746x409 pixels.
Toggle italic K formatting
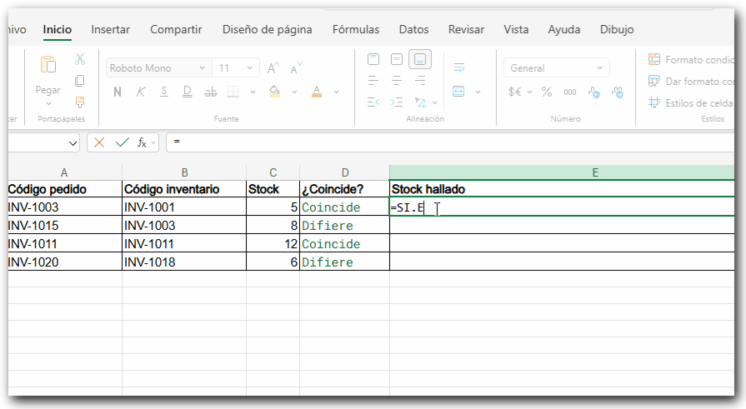click(x=141, y=92)
